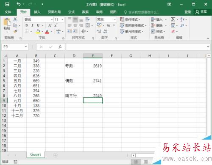Click the Cut scissors icon
The image size is (212, 165).
click(x=15, y=19)
